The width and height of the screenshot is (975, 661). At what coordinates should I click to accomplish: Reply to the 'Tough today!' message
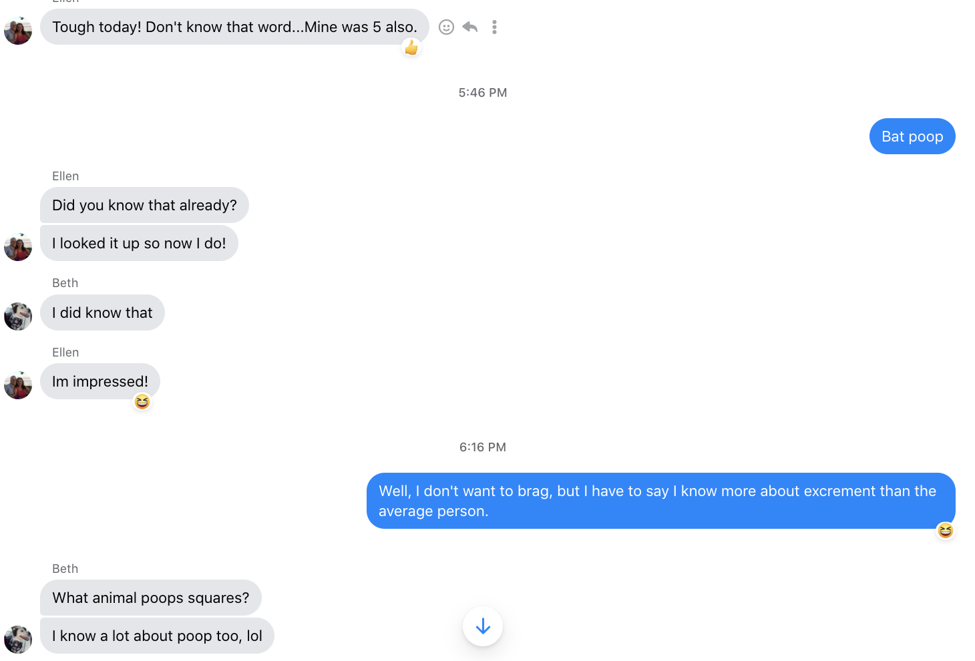[x=470, y=27]
